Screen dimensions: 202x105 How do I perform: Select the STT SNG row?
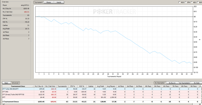(x=102, y=92)
